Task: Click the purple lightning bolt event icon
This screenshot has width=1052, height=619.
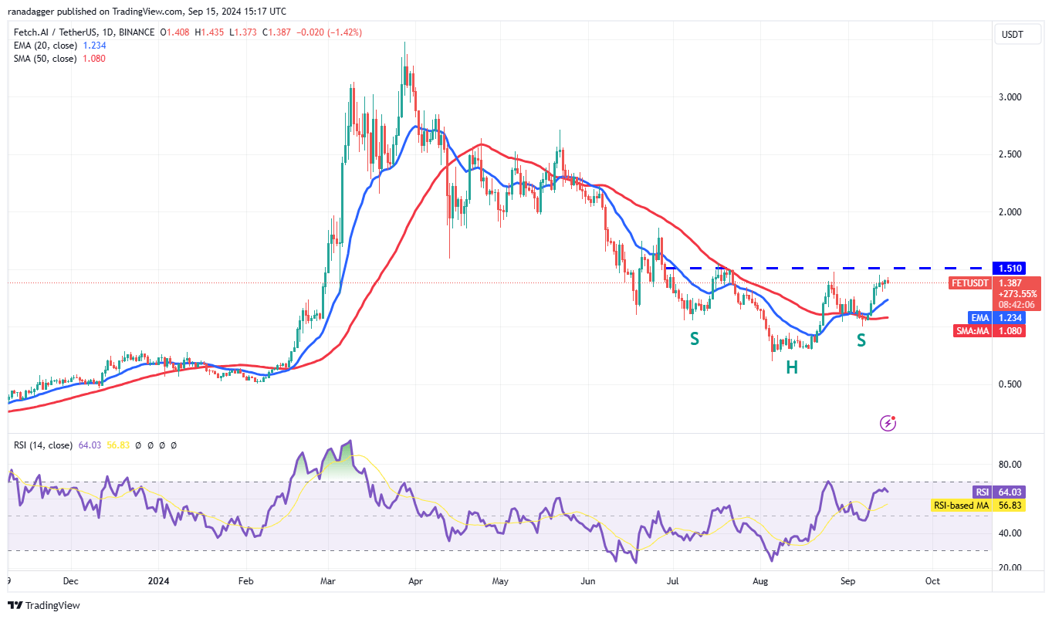Action: coord(888,423)
